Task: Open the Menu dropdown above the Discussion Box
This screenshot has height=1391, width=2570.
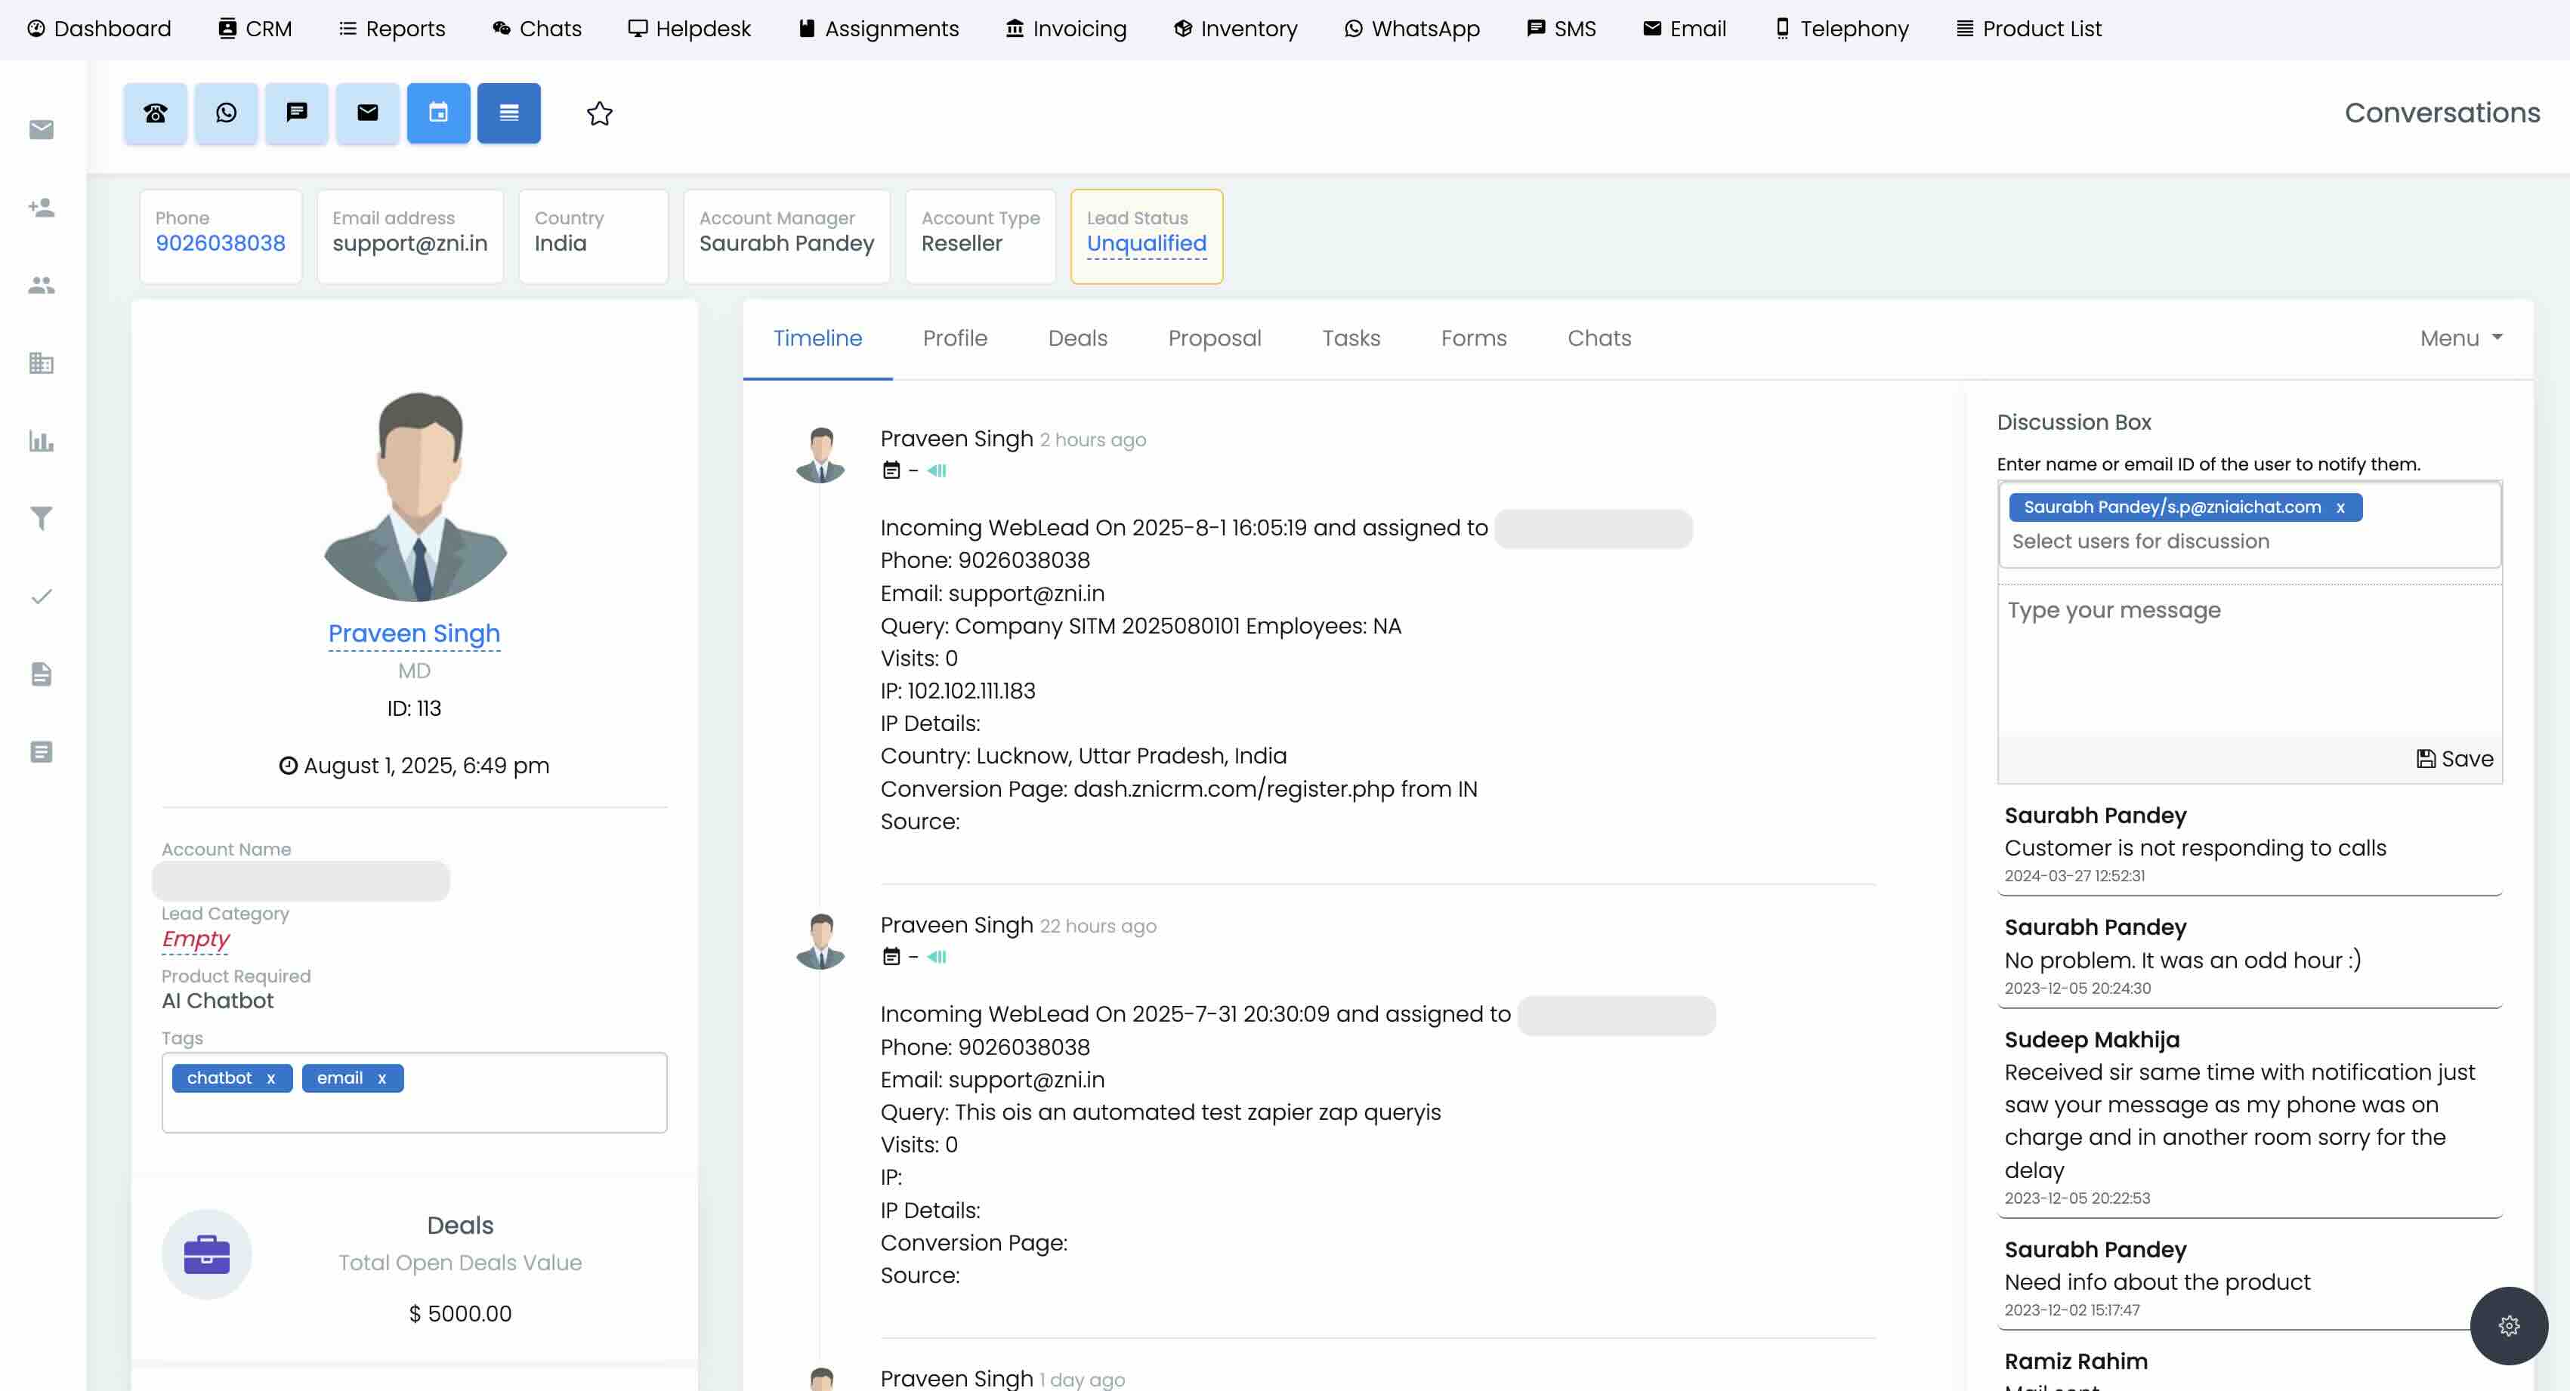Action: (x=2459, y=338)
